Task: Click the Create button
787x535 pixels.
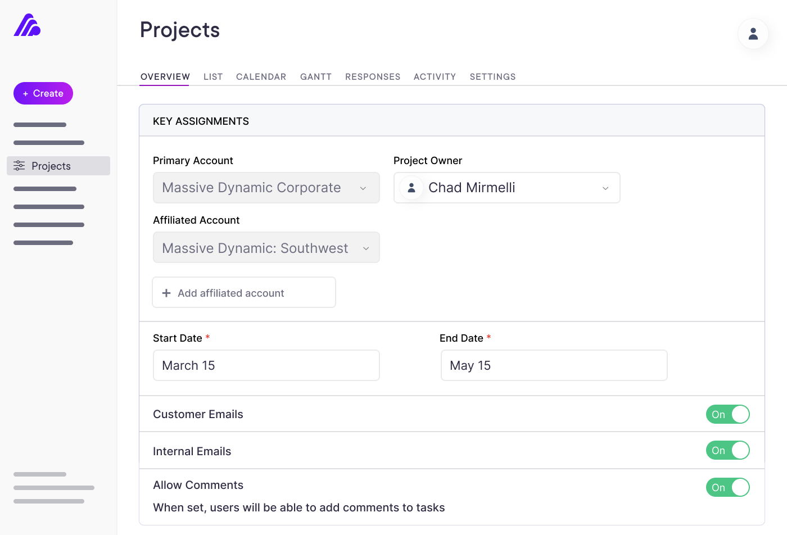Action: [43, 93]
